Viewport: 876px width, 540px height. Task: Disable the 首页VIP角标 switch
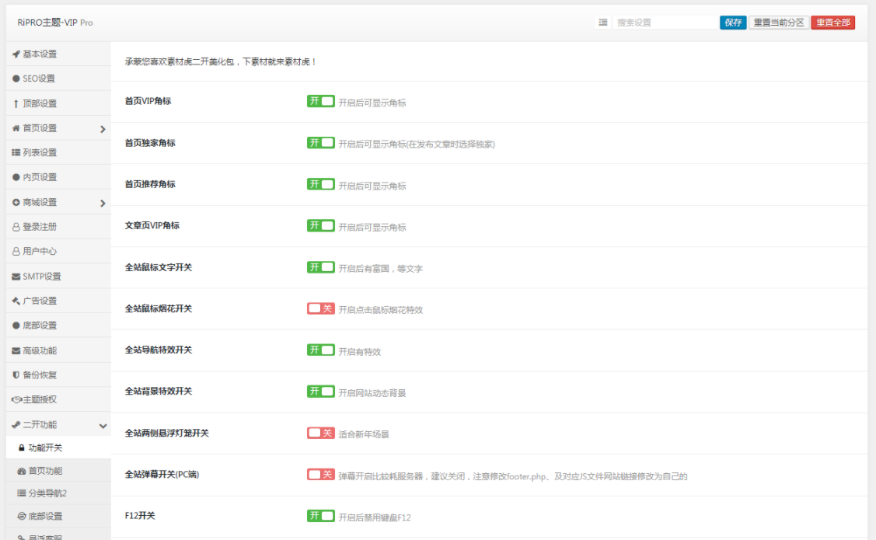[x=320, y=101]
